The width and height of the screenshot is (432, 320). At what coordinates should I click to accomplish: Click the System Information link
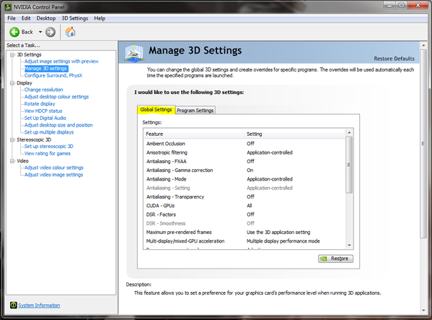[x=39, y=306]
